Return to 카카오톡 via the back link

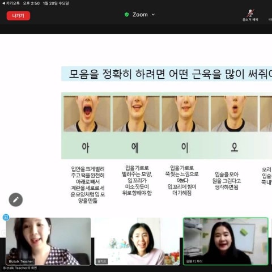coord(11,3)
